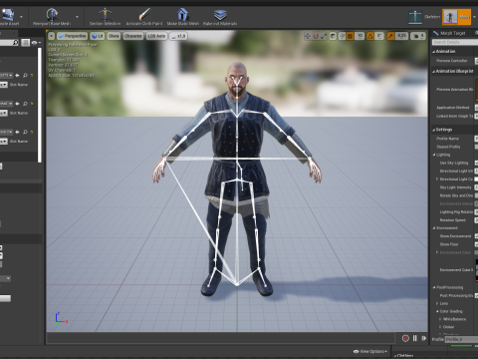Click the scale snap value 0.25
The height and width of the screenshot is (359, 478).
click(x=401, y=36)
